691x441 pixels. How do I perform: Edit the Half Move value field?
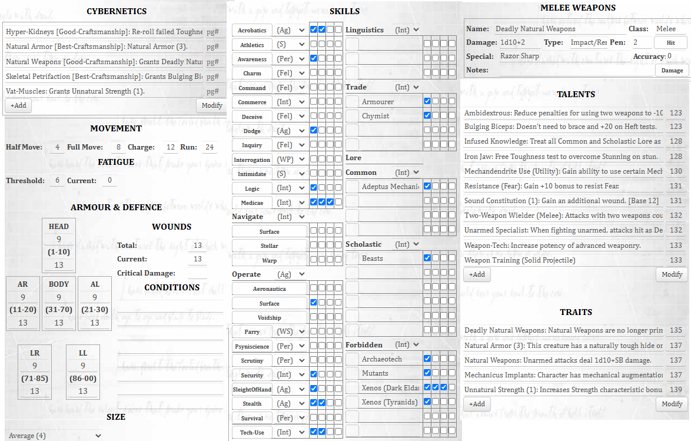tap(57, 147)
